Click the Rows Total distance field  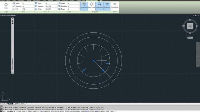point(51,9)
